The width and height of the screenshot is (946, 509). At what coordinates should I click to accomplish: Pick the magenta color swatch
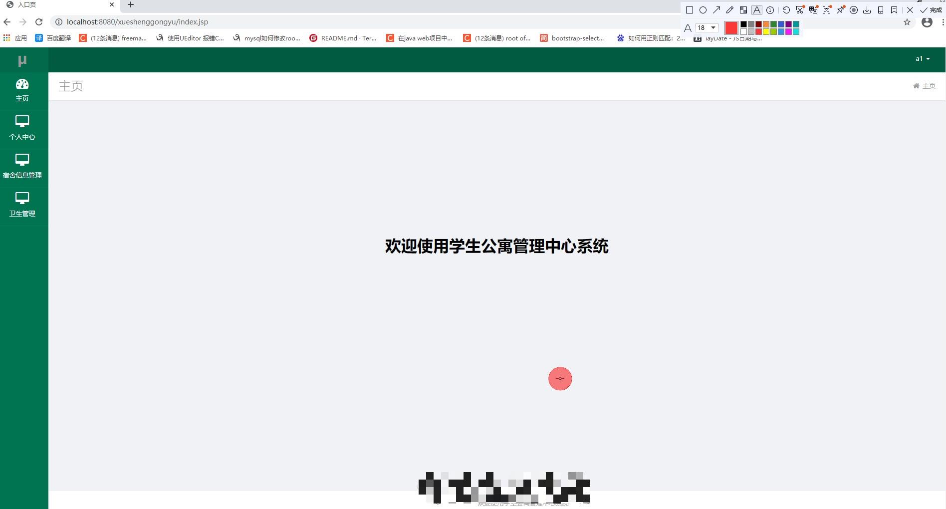788,31
